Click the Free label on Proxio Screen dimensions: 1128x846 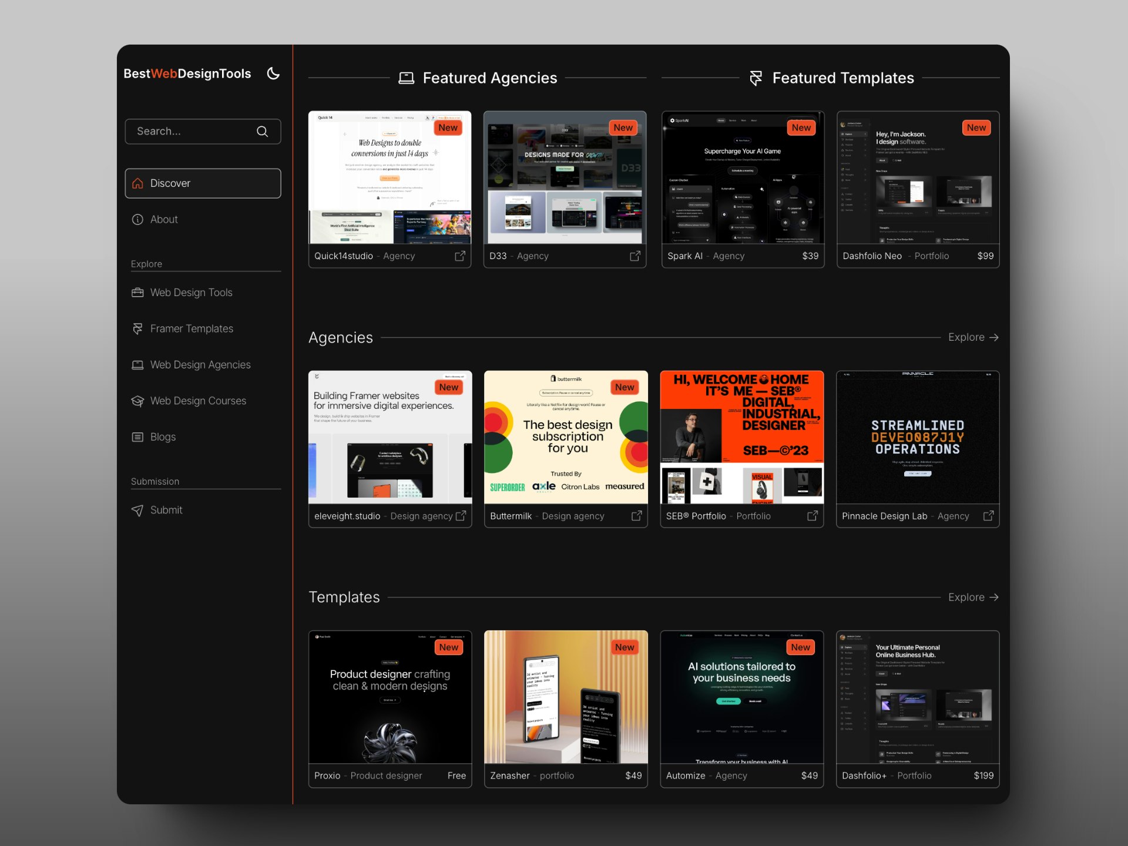(456, 776)
